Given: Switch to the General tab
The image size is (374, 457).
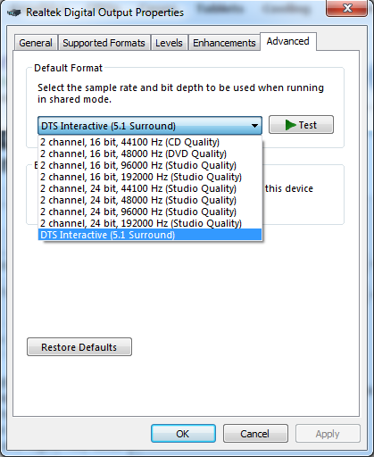Looking at the screenshot, I should coord(36,43).
